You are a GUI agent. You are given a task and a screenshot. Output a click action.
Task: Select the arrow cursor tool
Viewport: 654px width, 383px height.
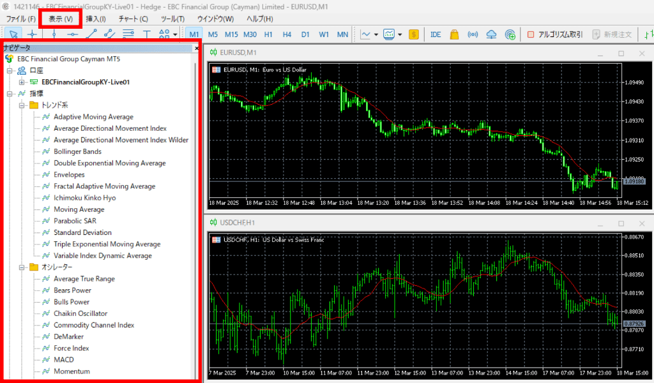(13, 34)
